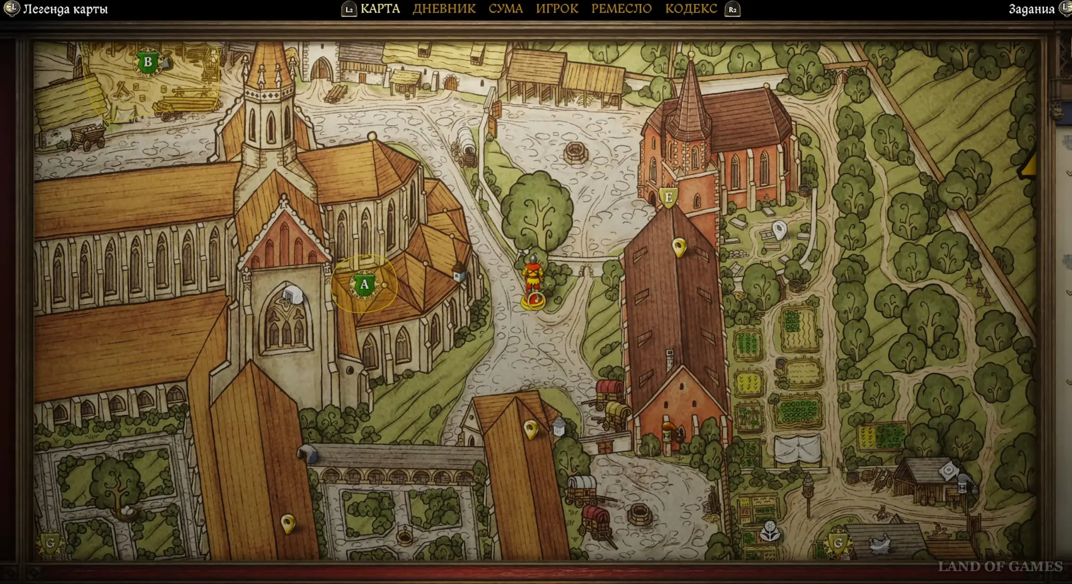The width and height of the screenshot is (1072, 584).
Task: Select yellow pin on lower center house roof
Action: (530, 429)
